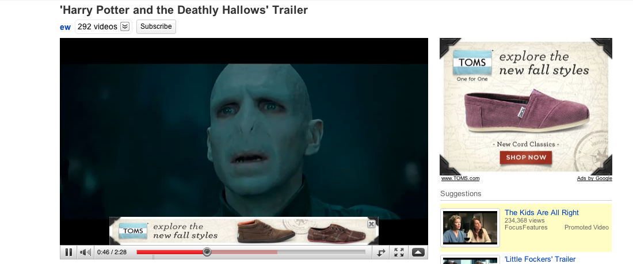Mute the video volume icon
This screenshot has height=264, width=633.
point(85,252)
